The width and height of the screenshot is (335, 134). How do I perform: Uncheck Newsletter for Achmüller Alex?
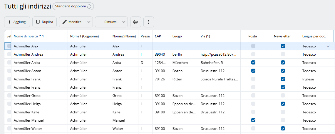tap(283, 46)
